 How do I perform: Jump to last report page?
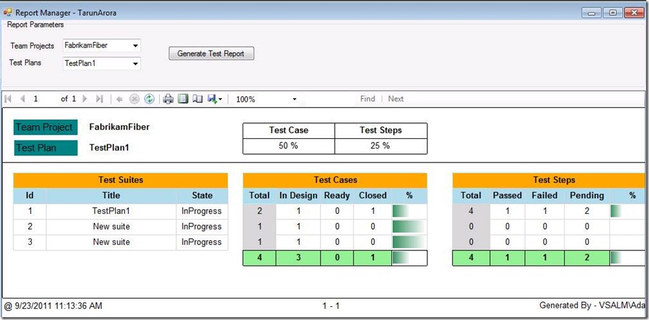point(99,99)
